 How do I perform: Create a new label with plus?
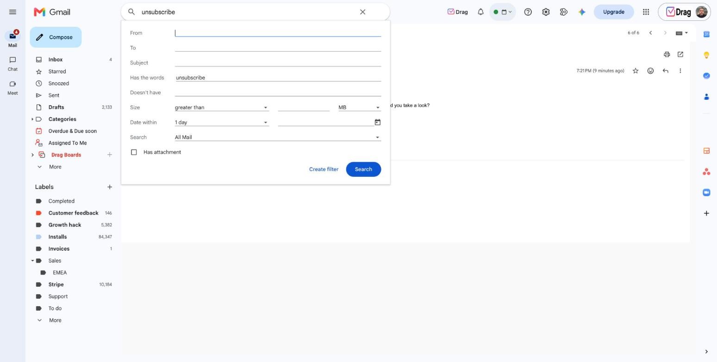[109, 187]
